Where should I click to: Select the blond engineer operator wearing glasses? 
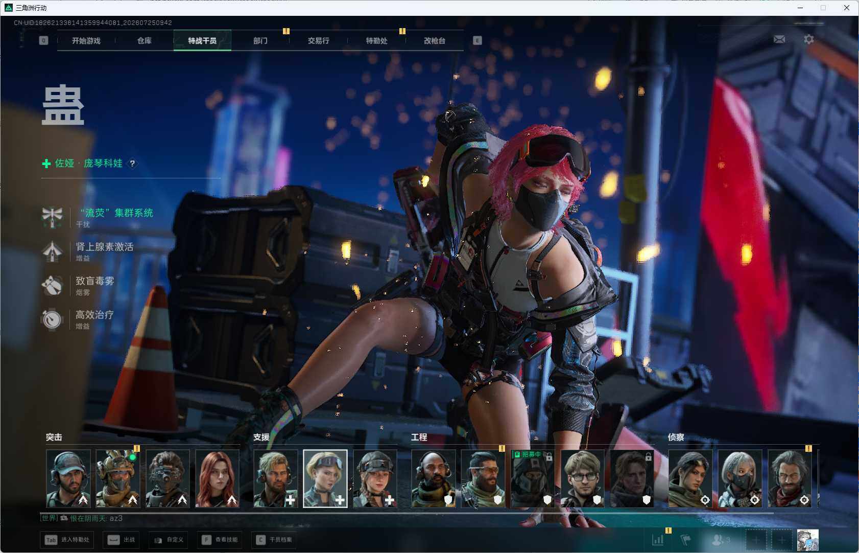click(x=583, y=478)
